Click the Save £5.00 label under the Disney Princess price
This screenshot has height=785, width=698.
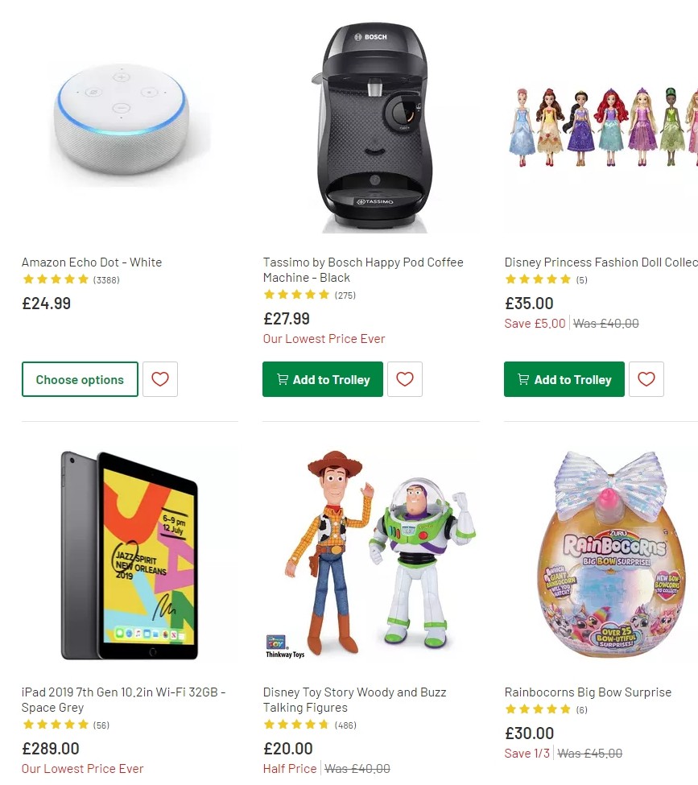tap(535, 323)
